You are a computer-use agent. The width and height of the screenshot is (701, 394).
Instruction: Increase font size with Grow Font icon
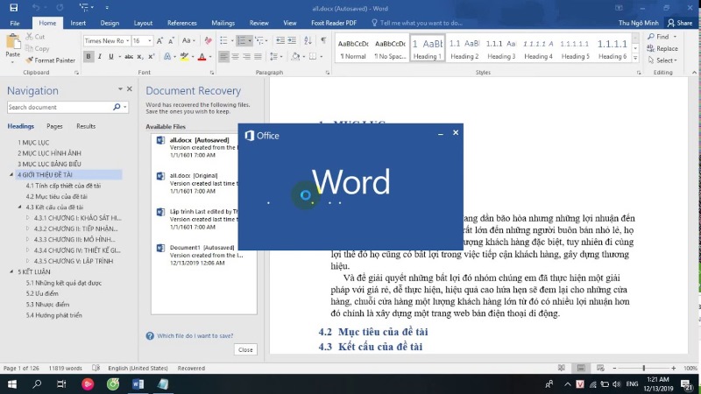click(159, 40)
